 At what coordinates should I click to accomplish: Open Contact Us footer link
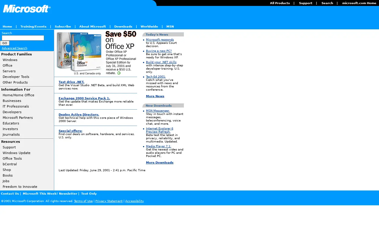point(10,194)
